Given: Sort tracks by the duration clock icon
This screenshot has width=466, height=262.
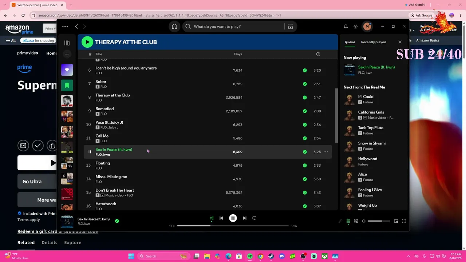Looking at the screenshot, I should click(318, 54).
